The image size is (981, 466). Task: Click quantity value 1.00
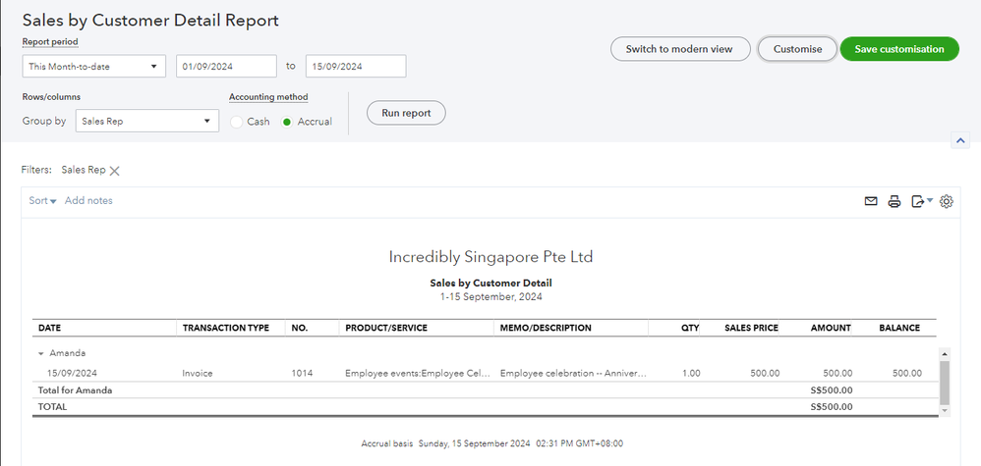pyautogui.click(x=691, y=374)
